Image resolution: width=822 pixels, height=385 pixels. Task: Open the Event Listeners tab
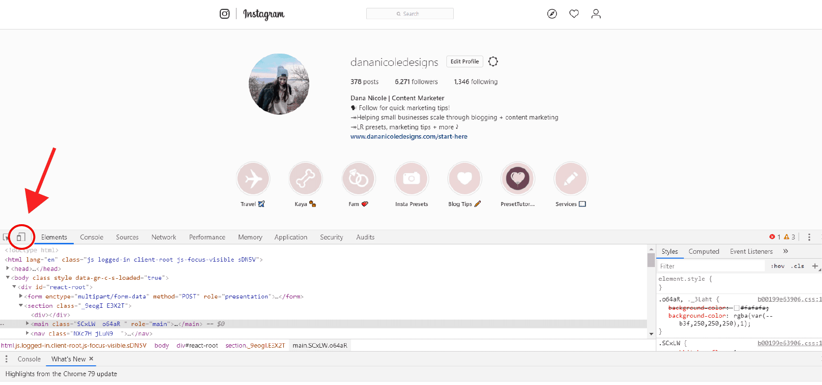click(751, 251)
